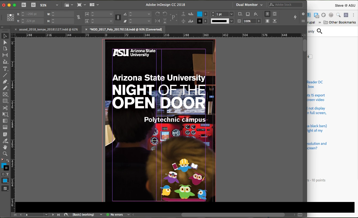Select the Zoom tool
This screenshot has width=358, height=218.
pyautogui.click(x=5, y=154)
